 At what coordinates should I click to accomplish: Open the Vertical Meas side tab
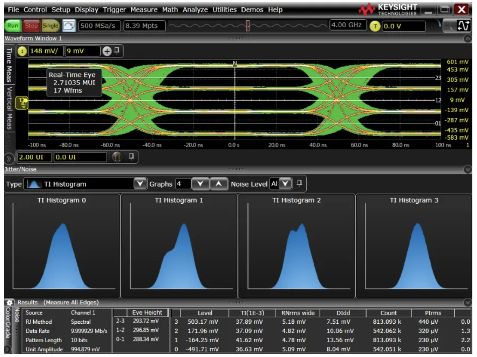click(9, 108)
